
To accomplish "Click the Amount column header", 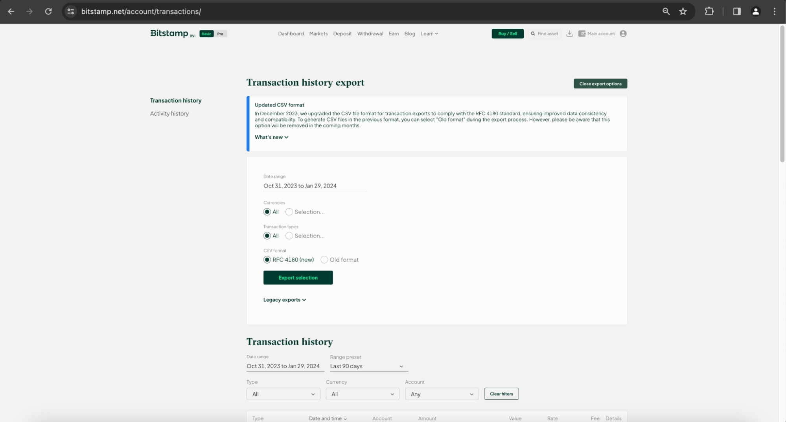I will point(427,418).
